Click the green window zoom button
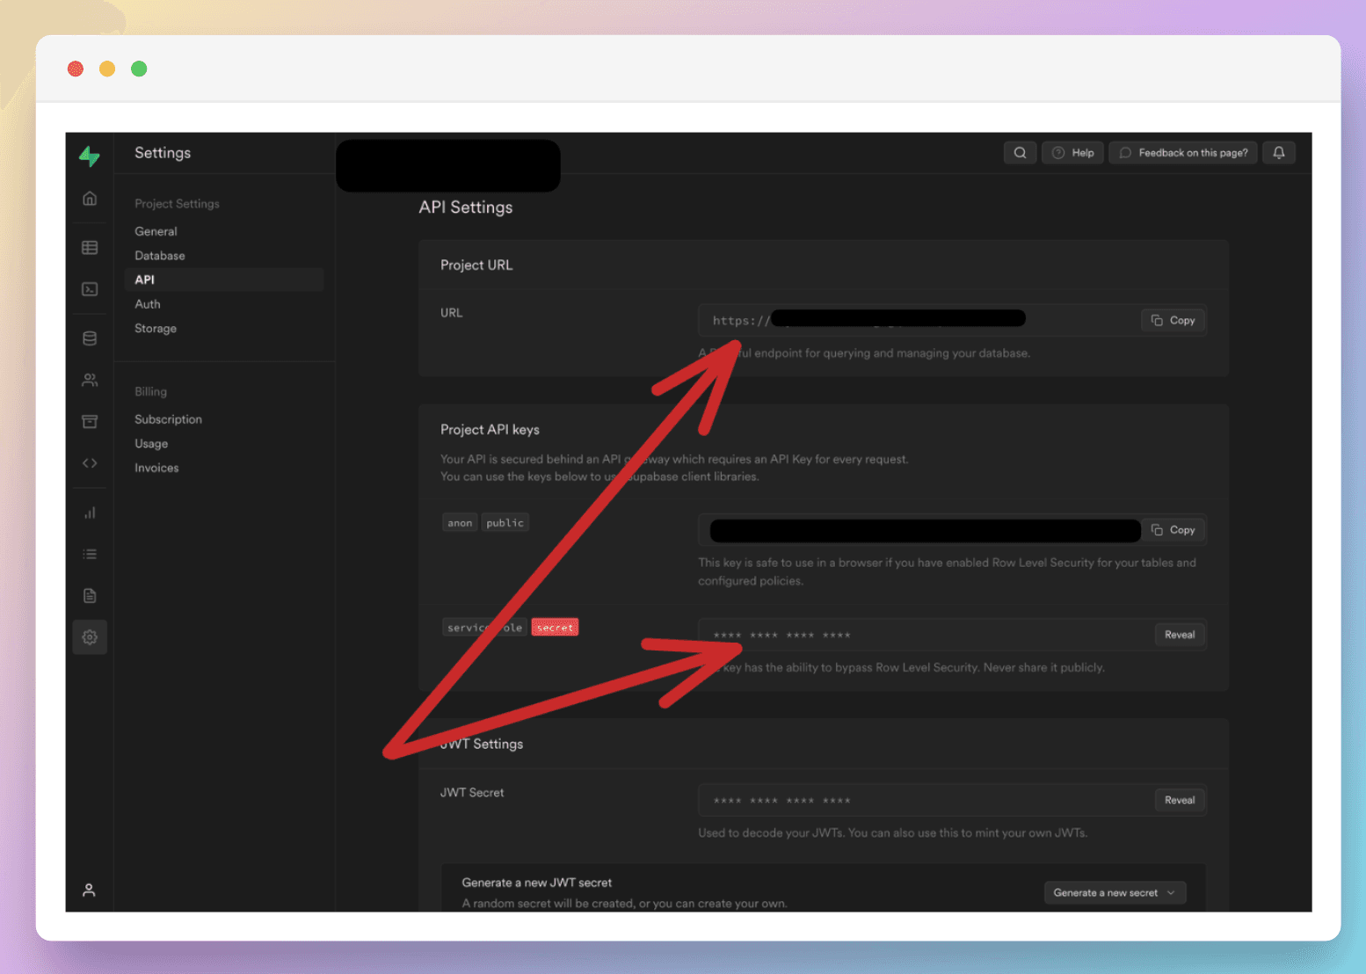The image size is (1366, 974). [139, 69]
